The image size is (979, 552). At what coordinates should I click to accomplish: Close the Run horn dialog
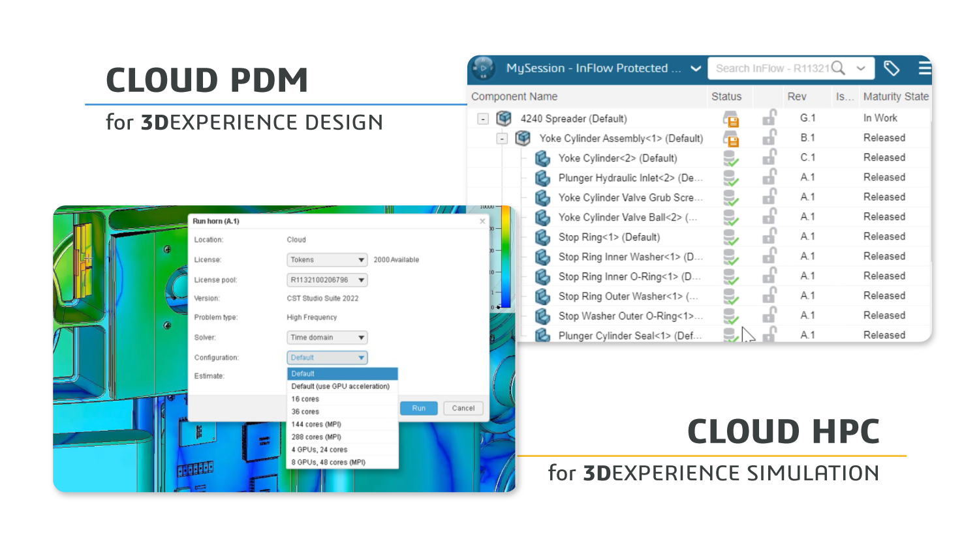click(482, 222)
